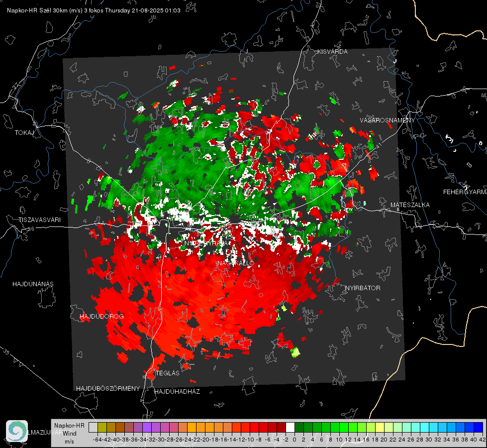Click the Napkor-HR Wind m/s legend title
487x448 pixels.
[x=69, y=434]
